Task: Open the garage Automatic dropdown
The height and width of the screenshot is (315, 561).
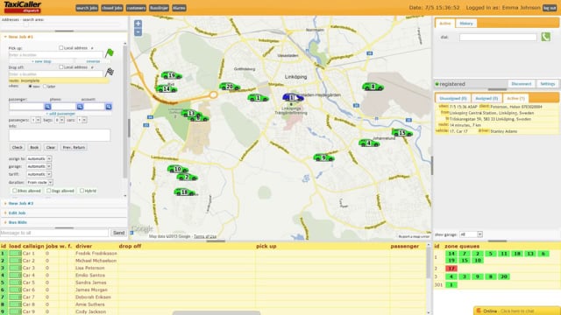Action: (x=39, y=166)
